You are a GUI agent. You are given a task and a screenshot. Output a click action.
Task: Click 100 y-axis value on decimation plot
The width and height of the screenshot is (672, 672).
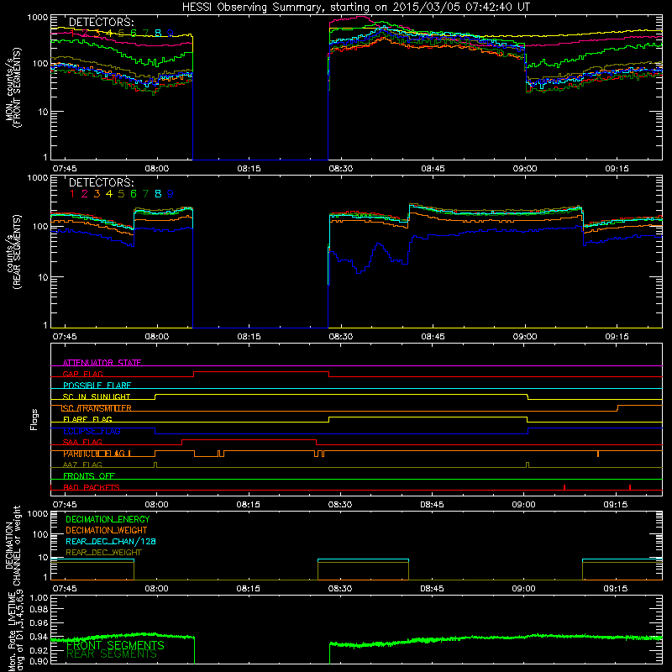coord(40,534)
